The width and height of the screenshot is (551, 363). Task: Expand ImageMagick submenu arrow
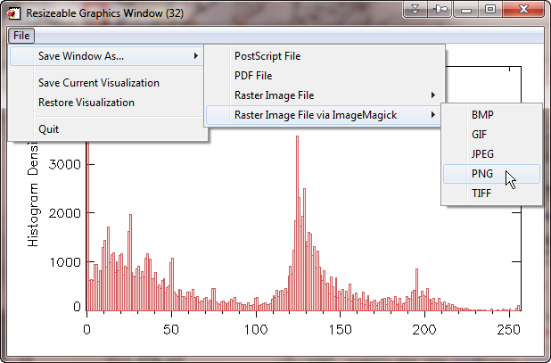[433, 115]
